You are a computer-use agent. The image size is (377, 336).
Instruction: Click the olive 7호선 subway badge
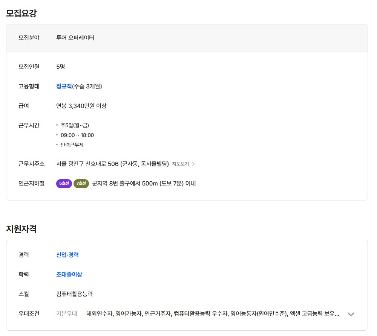click(x=81, y=184)
